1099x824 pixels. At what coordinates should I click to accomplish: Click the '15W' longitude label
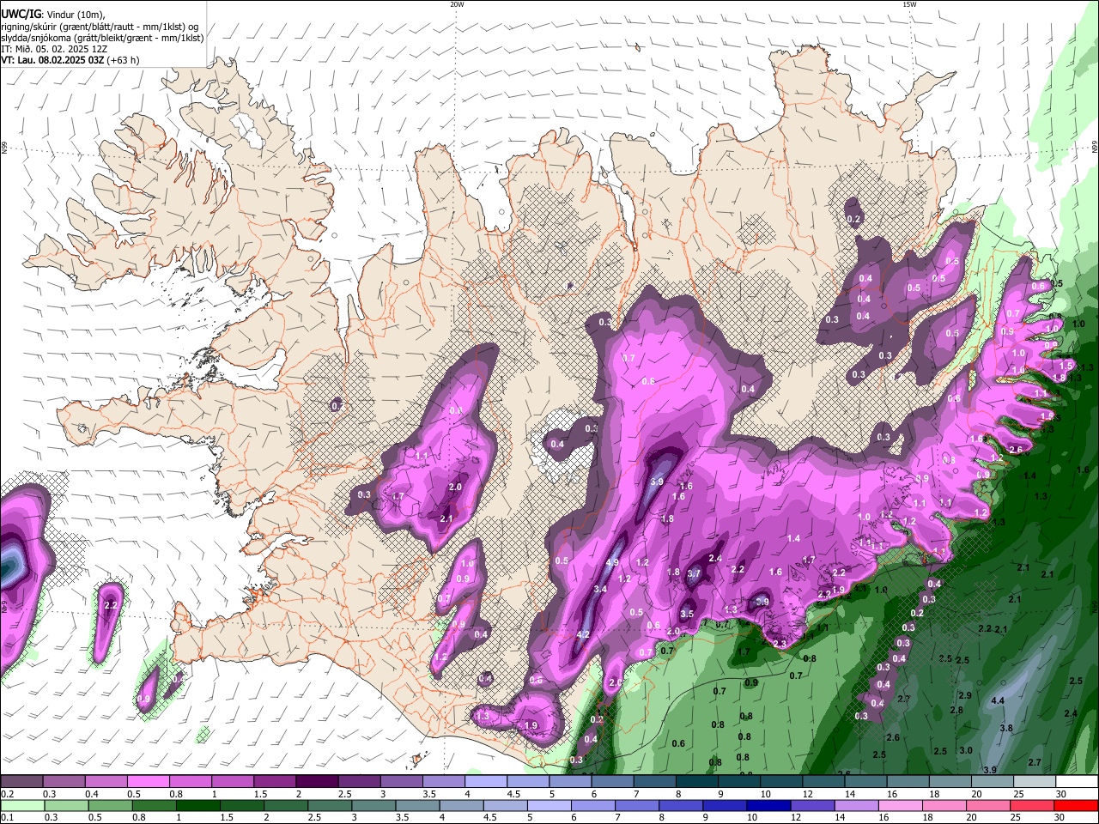pyautogui.click(x=909, y=4)
